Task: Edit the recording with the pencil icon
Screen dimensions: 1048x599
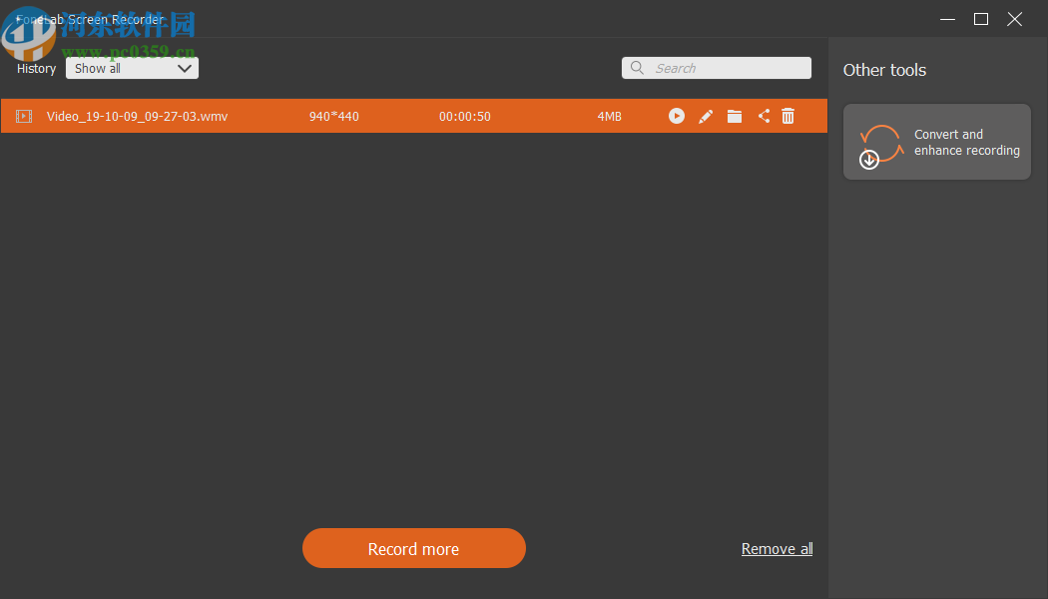Action: (x=706, y=116)
